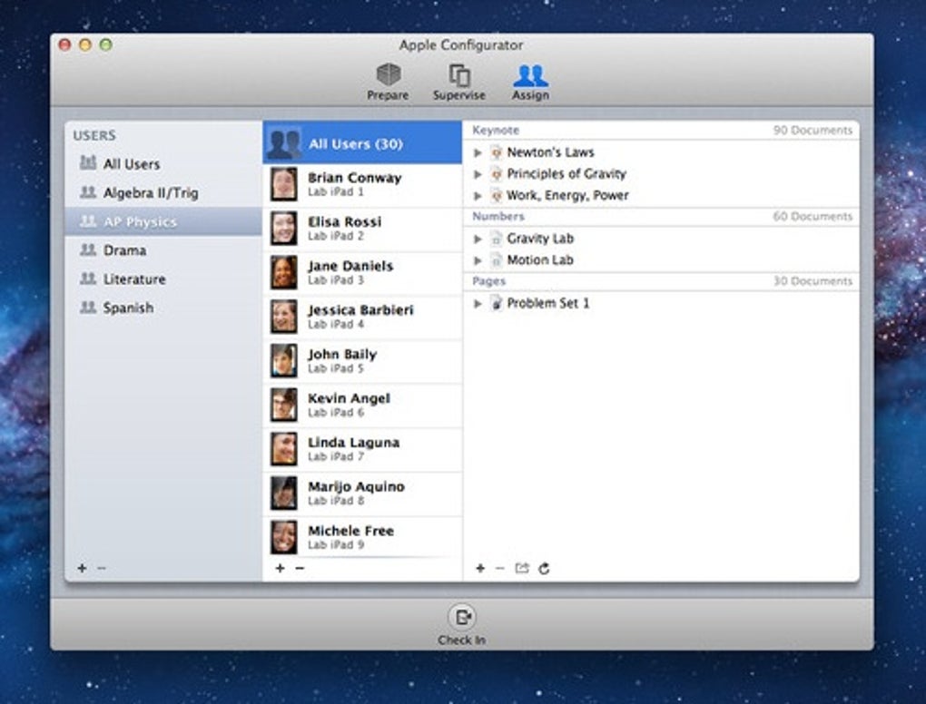Viewport: 926px width, 704px height.
Task: Expand Problem Set 1 disclosure triangle
Action: (x=478, y=304)
